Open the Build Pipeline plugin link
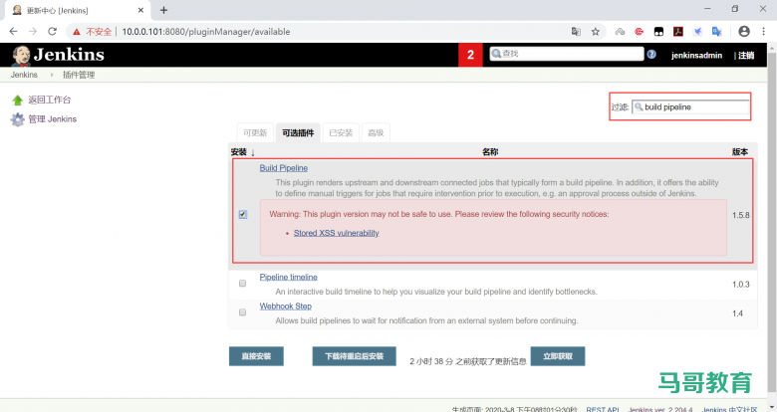The height and width of the screenshot is (412, 777). tap(284, 168)
